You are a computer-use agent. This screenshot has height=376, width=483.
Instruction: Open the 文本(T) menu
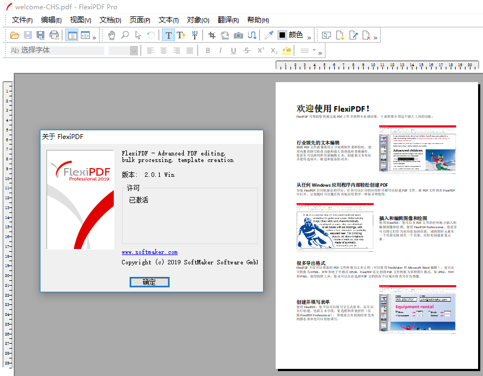tap(168, 20)
